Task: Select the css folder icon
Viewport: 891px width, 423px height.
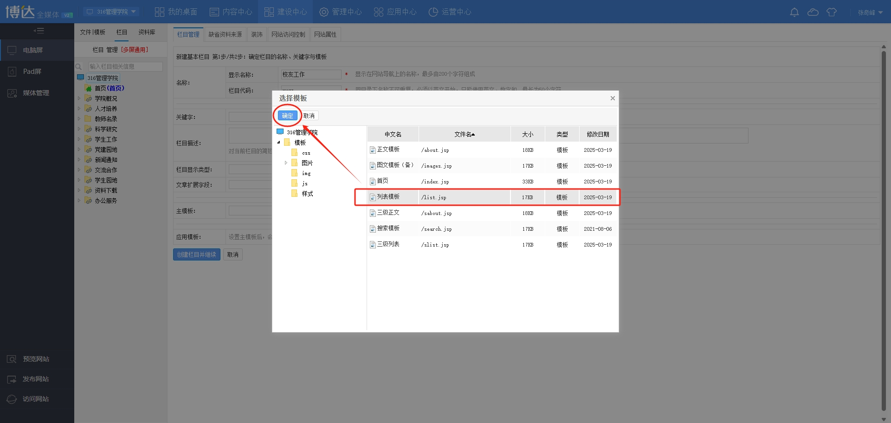Action: click(x=295, y=153)
